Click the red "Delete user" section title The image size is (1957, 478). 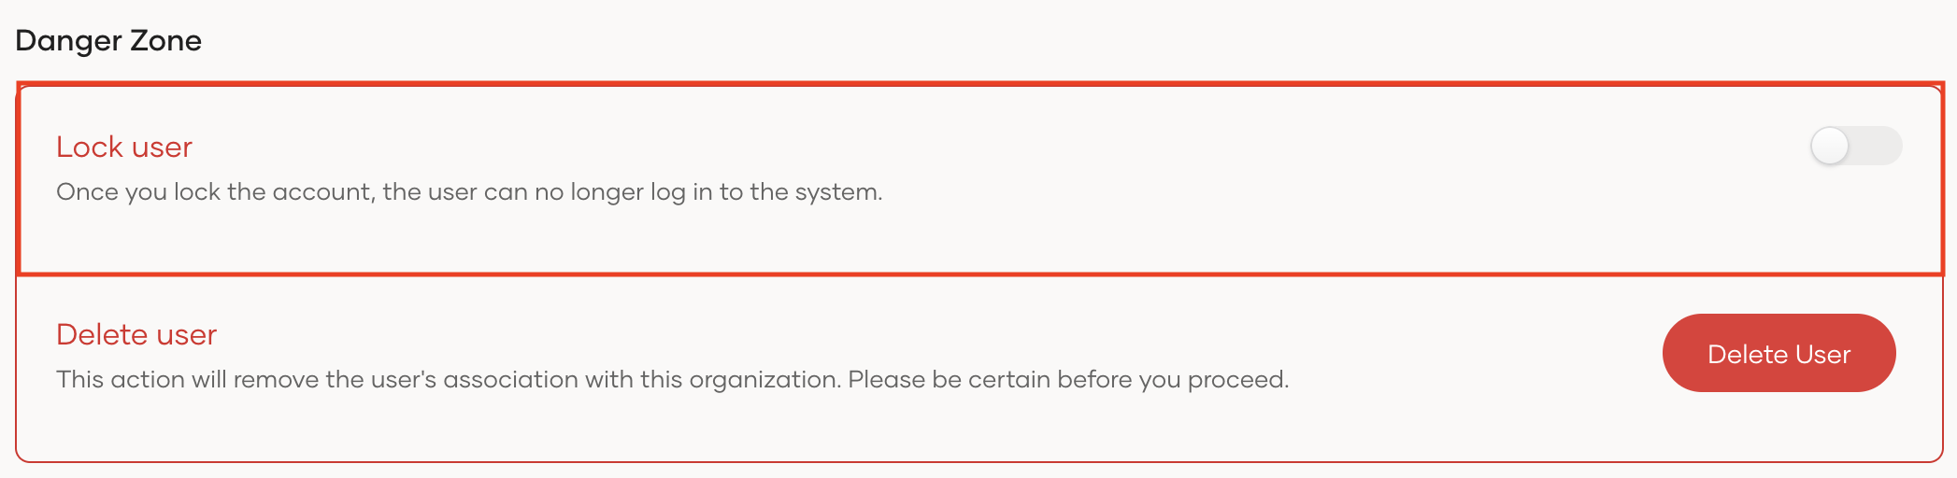[x=136, y=334]
